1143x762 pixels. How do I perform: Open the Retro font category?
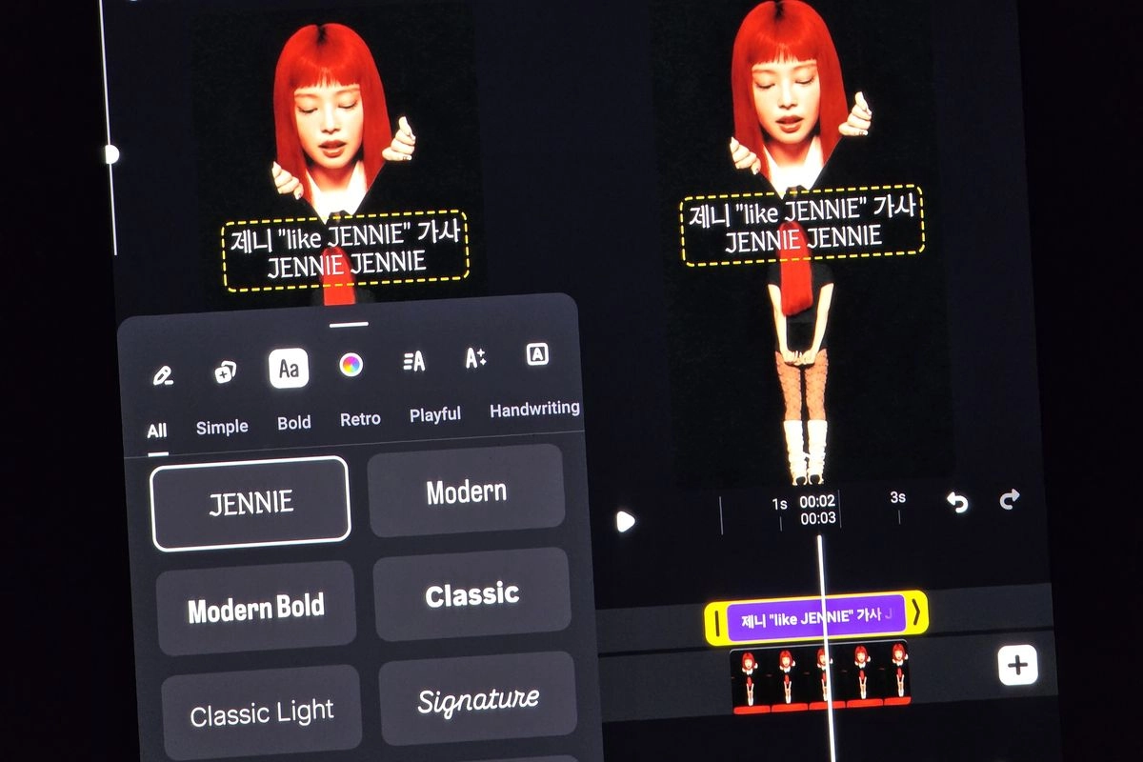tap(360, 419)
